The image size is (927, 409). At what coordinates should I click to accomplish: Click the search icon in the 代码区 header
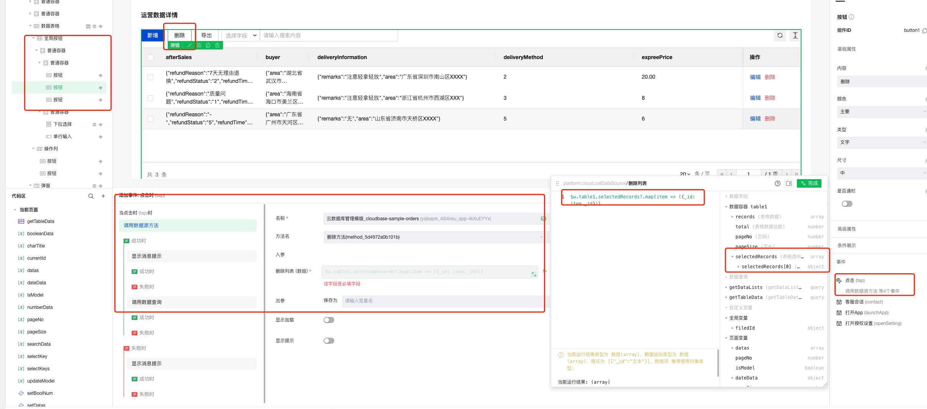coord(91,196)
